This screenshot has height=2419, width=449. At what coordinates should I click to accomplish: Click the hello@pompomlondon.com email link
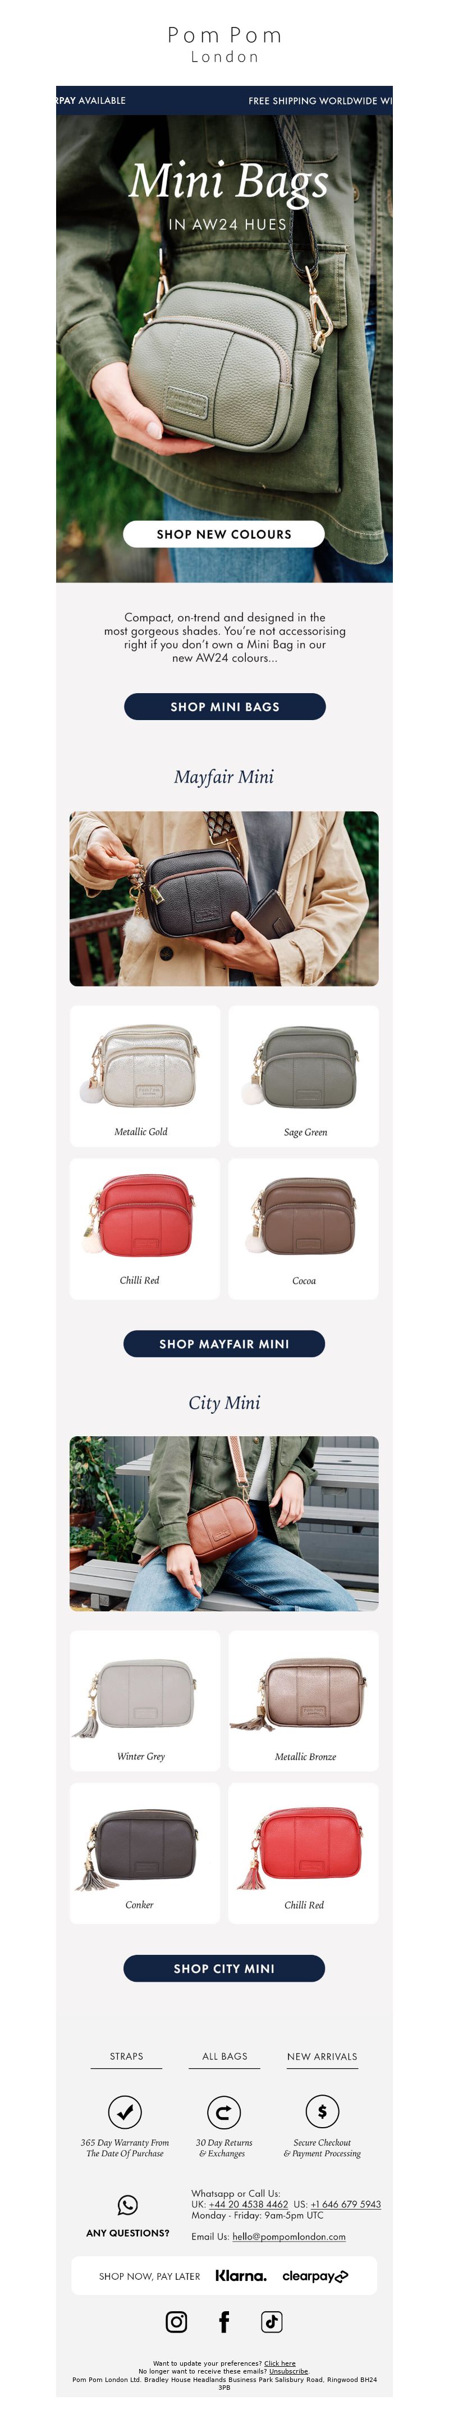coord(288,2236)
